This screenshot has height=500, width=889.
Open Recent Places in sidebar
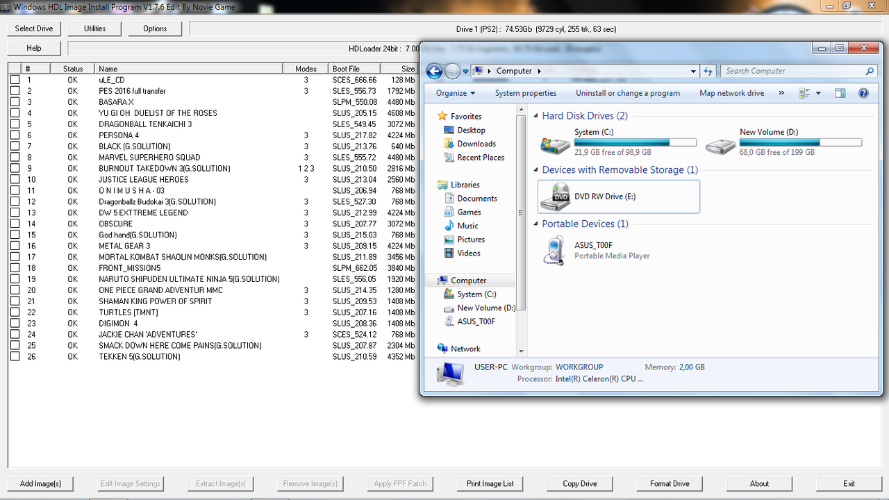point(481,158)
